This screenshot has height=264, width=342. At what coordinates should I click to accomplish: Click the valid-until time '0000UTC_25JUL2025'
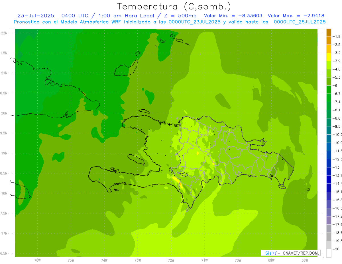pos(300,22)
